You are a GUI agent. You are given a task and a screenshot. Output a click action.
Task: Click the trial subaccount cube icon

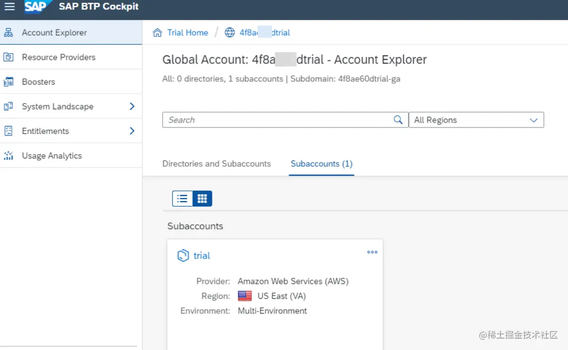coord(183,255)
